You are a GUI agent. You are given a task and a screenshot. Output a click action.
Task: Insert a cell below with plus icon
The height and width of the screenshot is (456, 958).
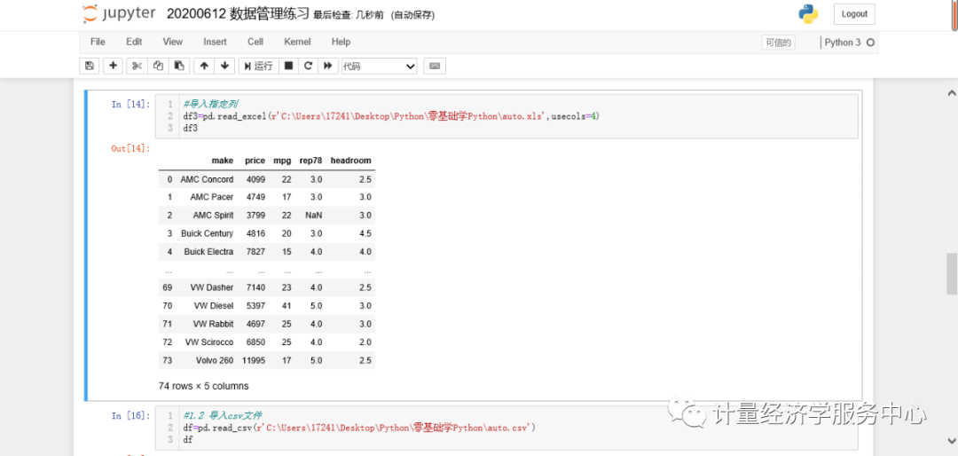pyautogui.click(x=113, y=66)
